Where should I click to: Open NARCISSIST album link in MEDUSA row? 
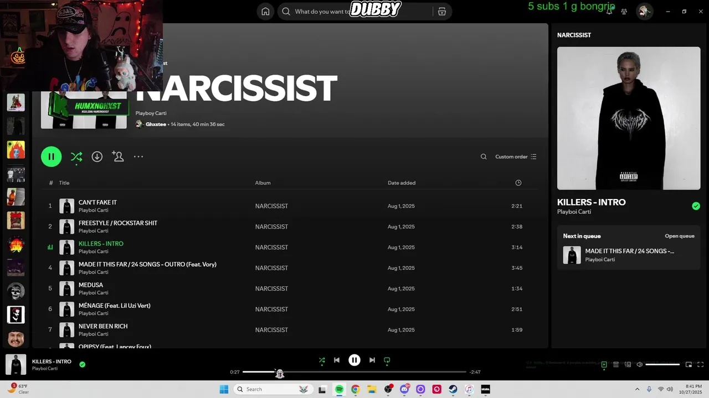click(x=271, y=289)
